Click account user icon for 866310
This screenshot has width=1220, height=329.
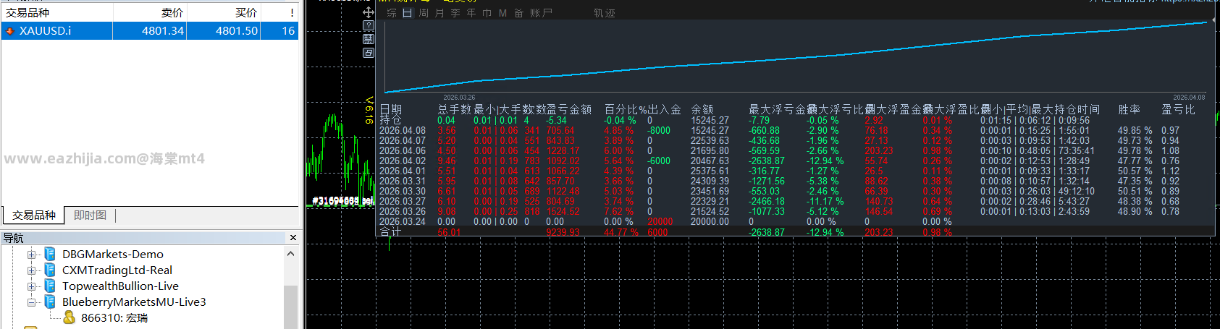pos(70,317)
